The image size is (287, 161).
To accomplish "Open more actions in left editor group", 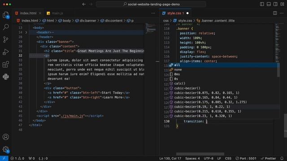I will coord(153,13).
